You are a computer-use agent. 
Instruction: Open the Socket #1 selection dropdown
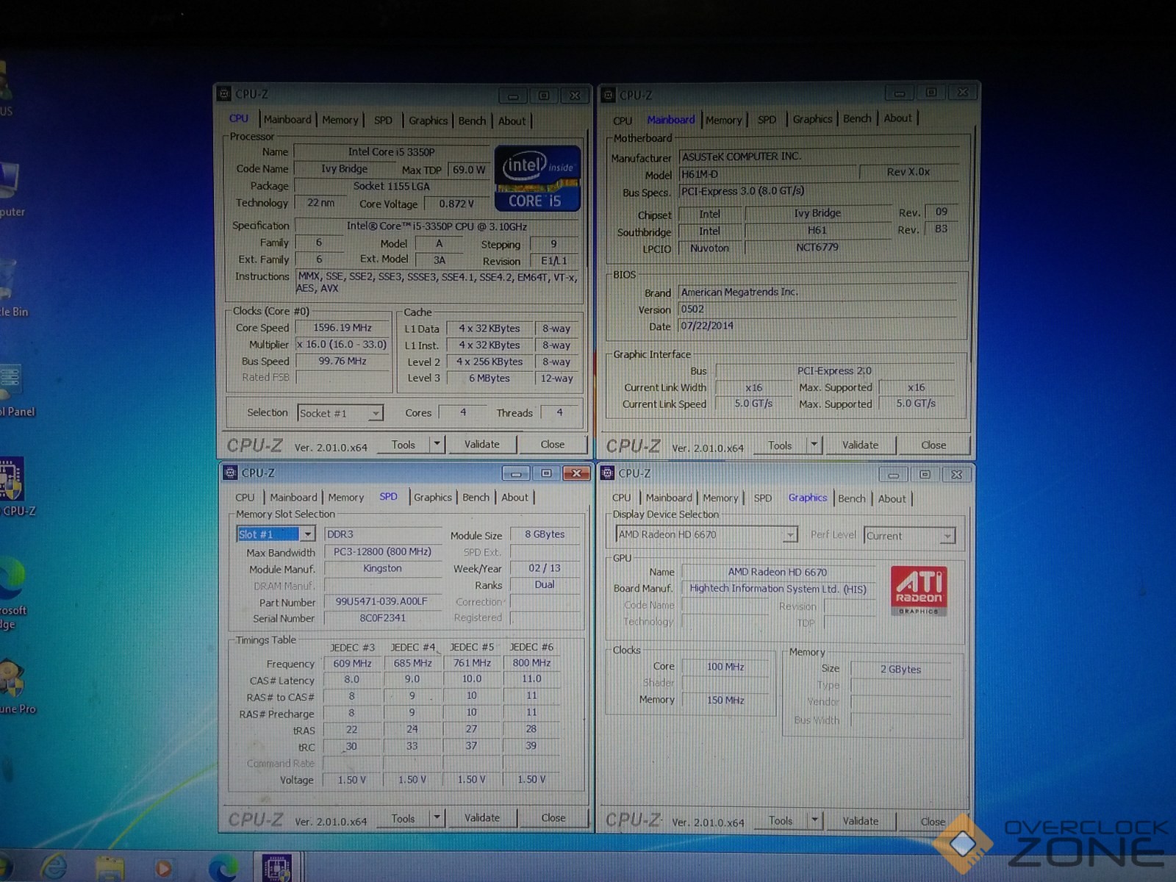pyautogui.click(x=376, y=413)
